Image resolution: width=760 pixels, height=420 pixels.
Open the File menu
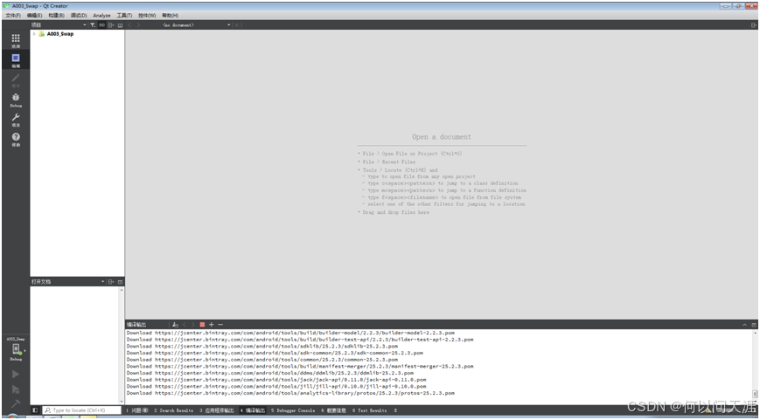[x=12, y=16]
